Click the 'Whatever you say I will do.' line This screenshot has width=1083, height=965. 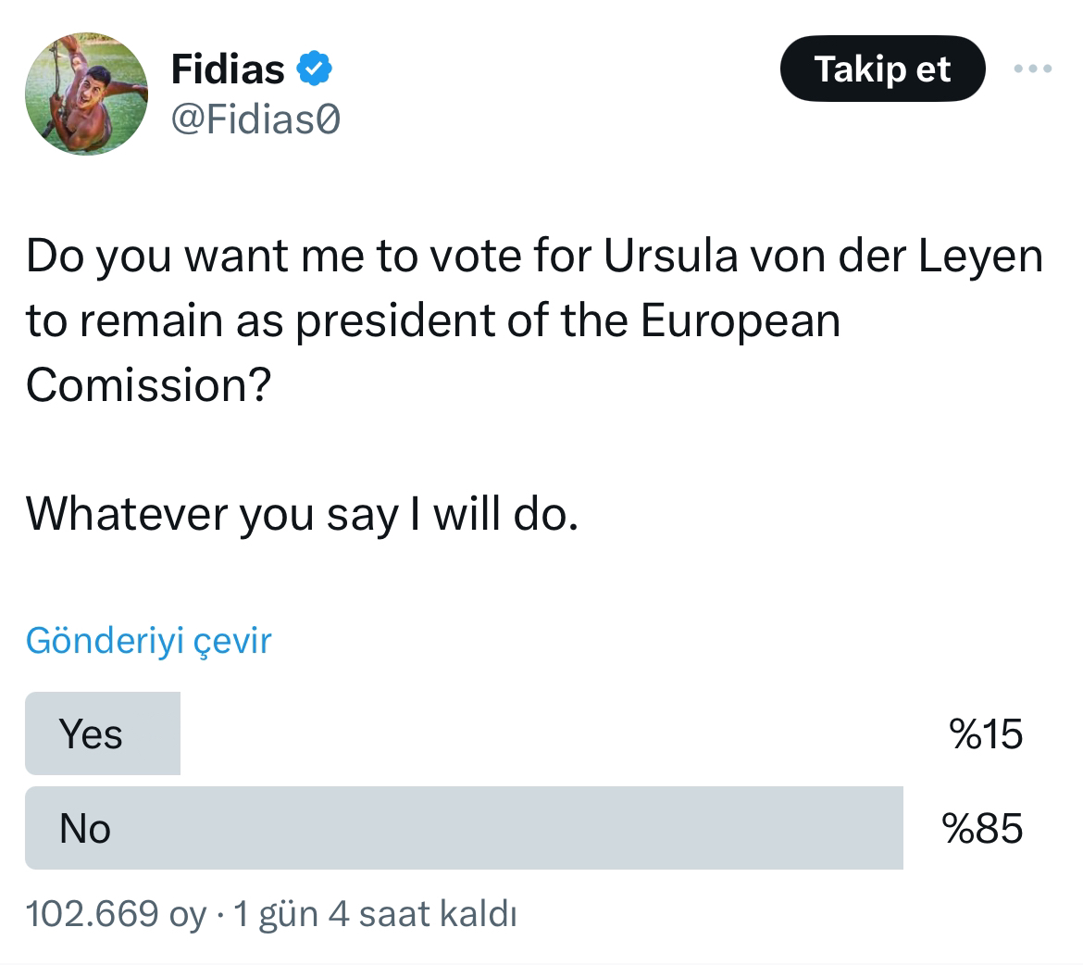coord(302,514)
